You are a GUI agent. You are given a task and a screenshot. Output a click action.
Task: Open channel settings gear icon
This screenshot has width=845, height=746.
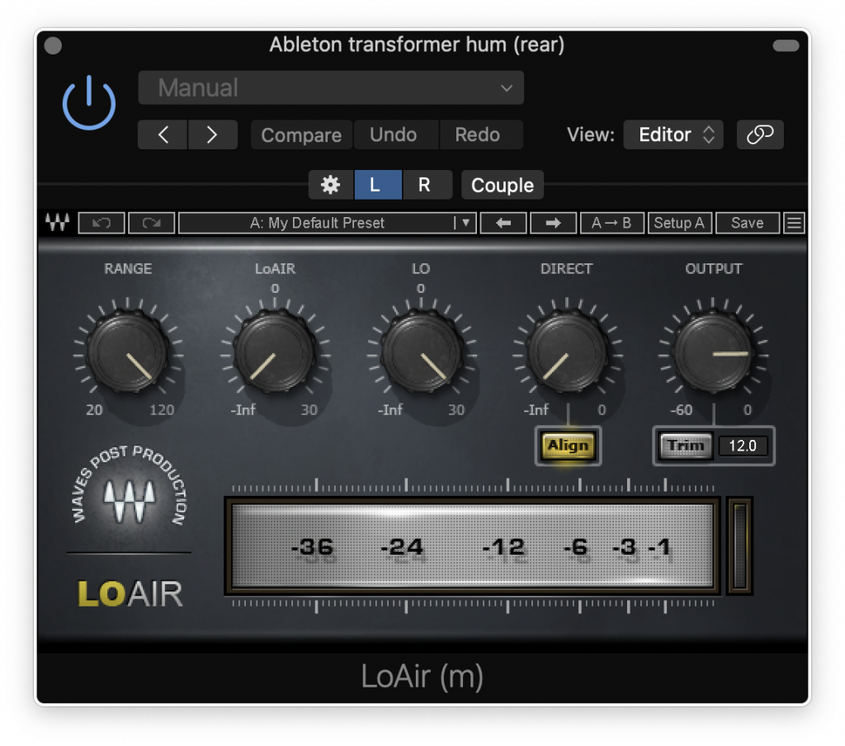click(x=331, y=185)
